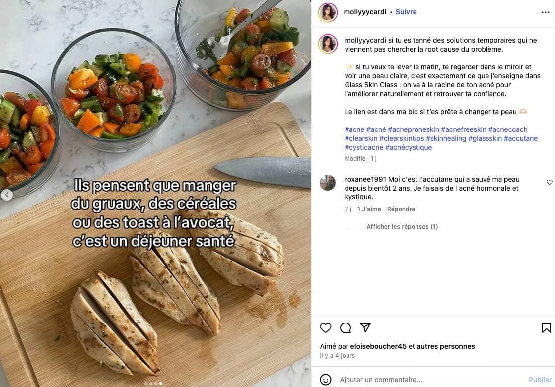Open the emoji picker smiley icon

[326, 380]
